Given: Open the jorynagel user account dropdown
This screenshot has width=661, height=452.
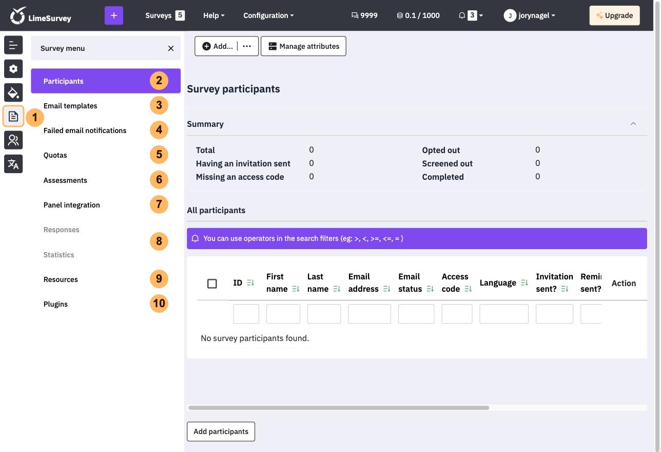Looking at the screenshot, I should coord(530,15).
